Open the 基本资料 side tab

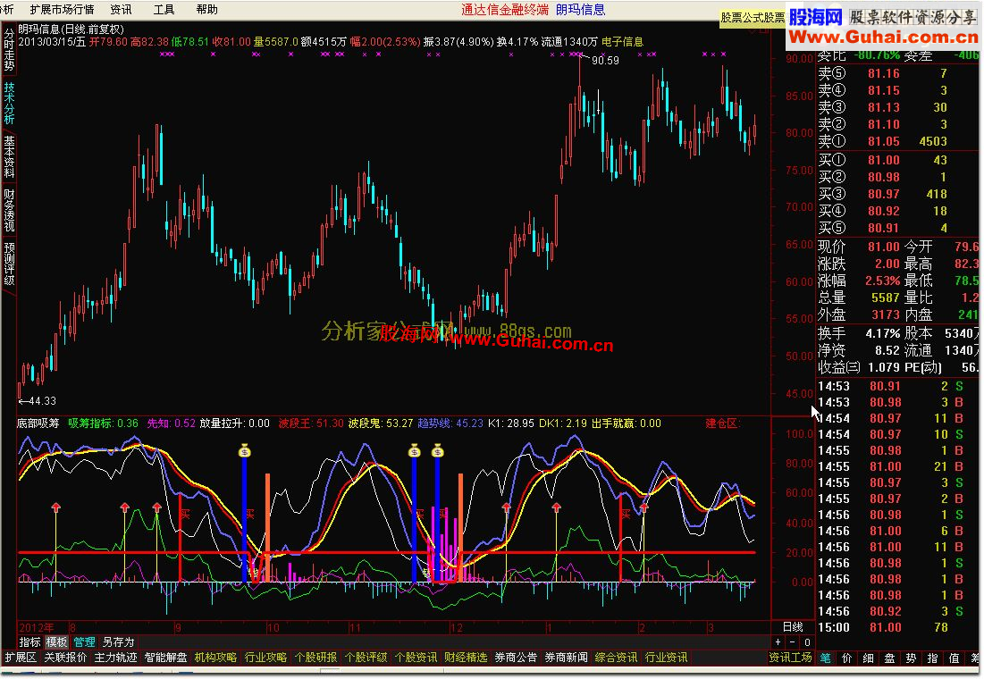tap(9, 157)
